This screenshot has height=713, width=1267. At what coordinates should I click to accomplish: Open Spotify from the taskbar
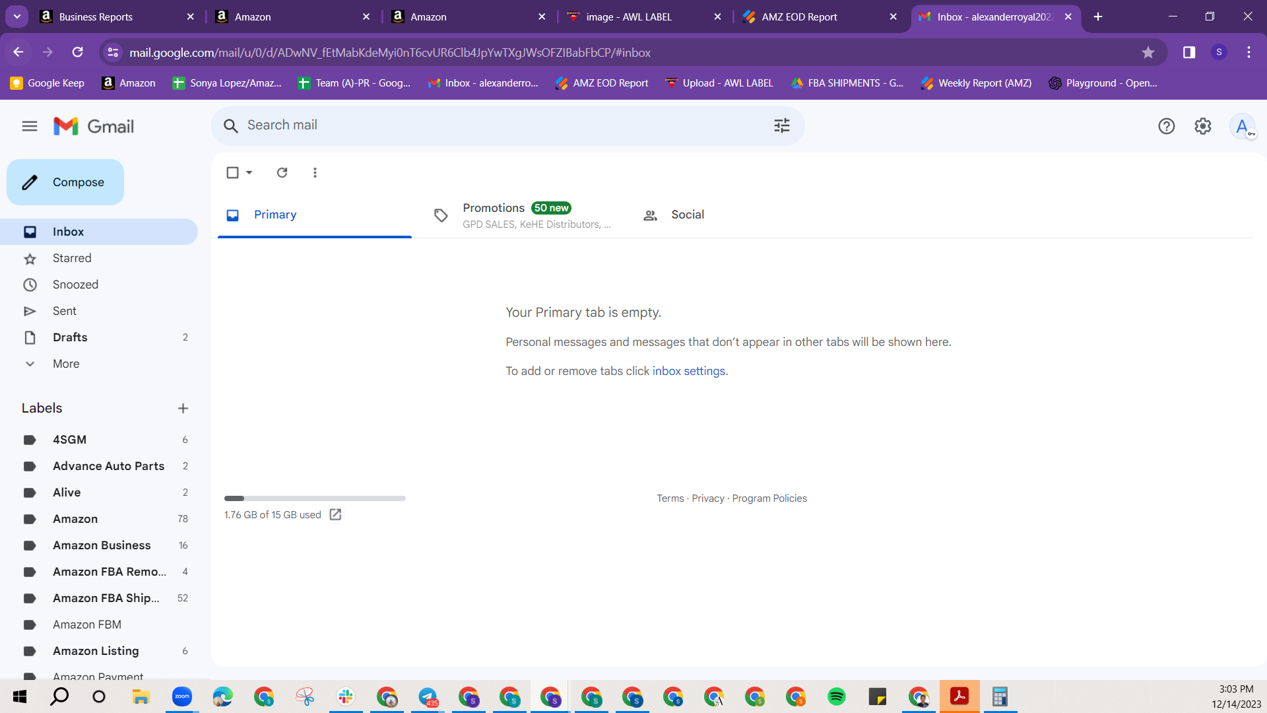click(837, 696)
